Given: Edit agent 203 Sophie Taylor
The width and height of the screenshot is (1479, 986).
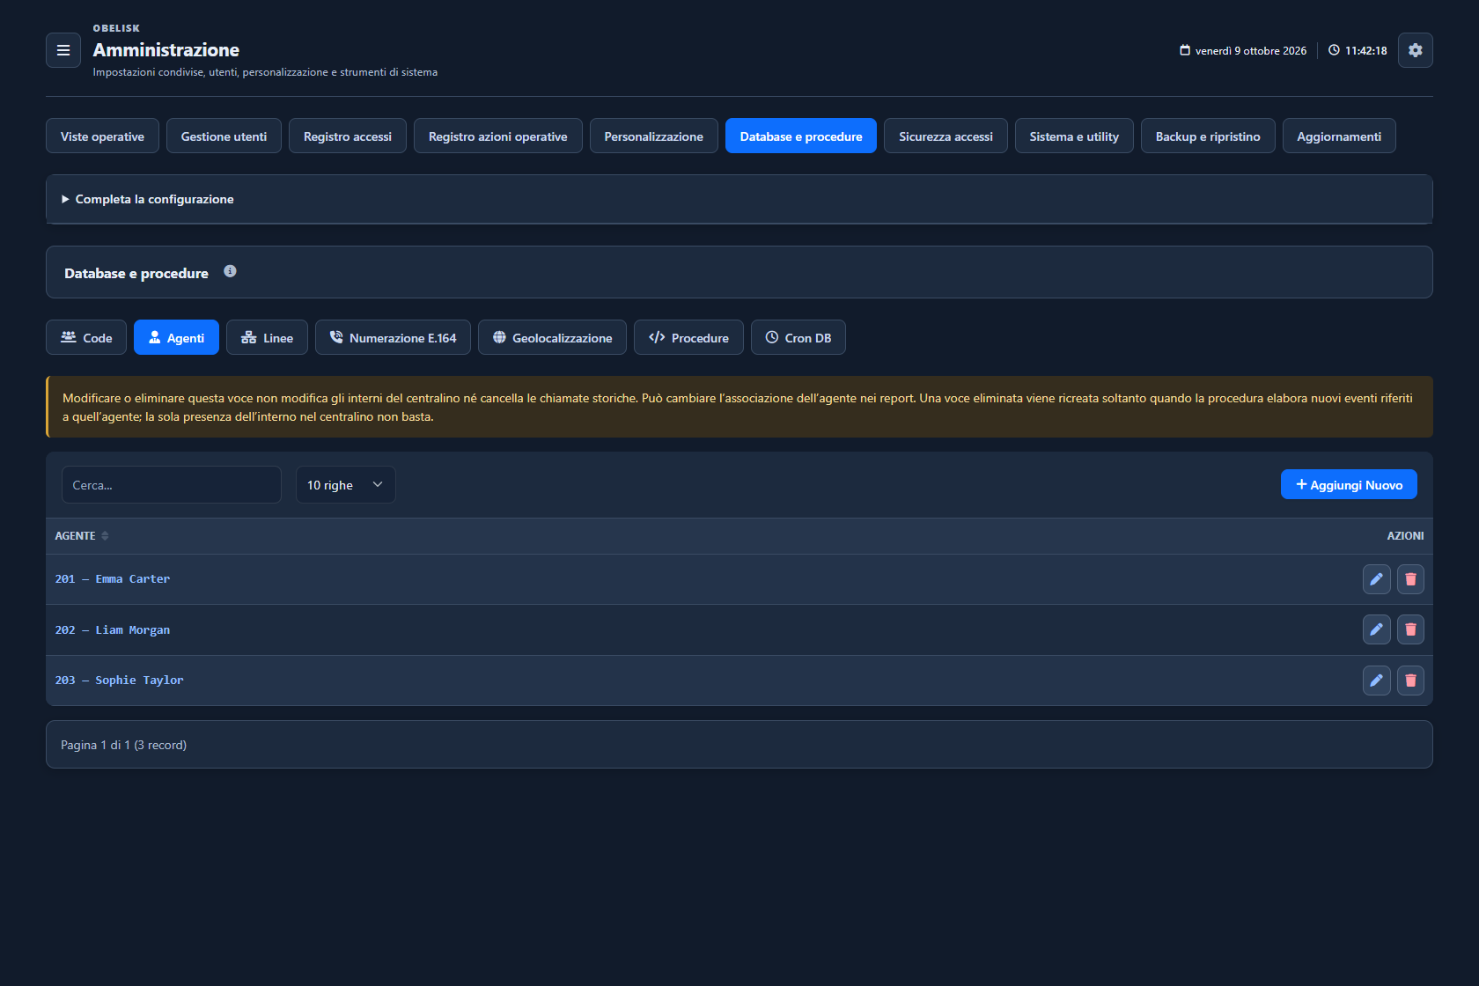Looking at the screenshot, I should 1376,681.
